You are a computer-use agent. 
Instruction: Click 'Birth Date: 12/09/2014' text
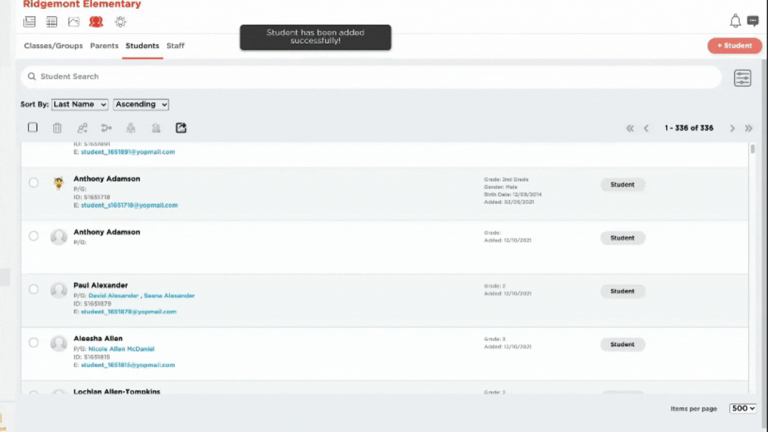[513, 195]
